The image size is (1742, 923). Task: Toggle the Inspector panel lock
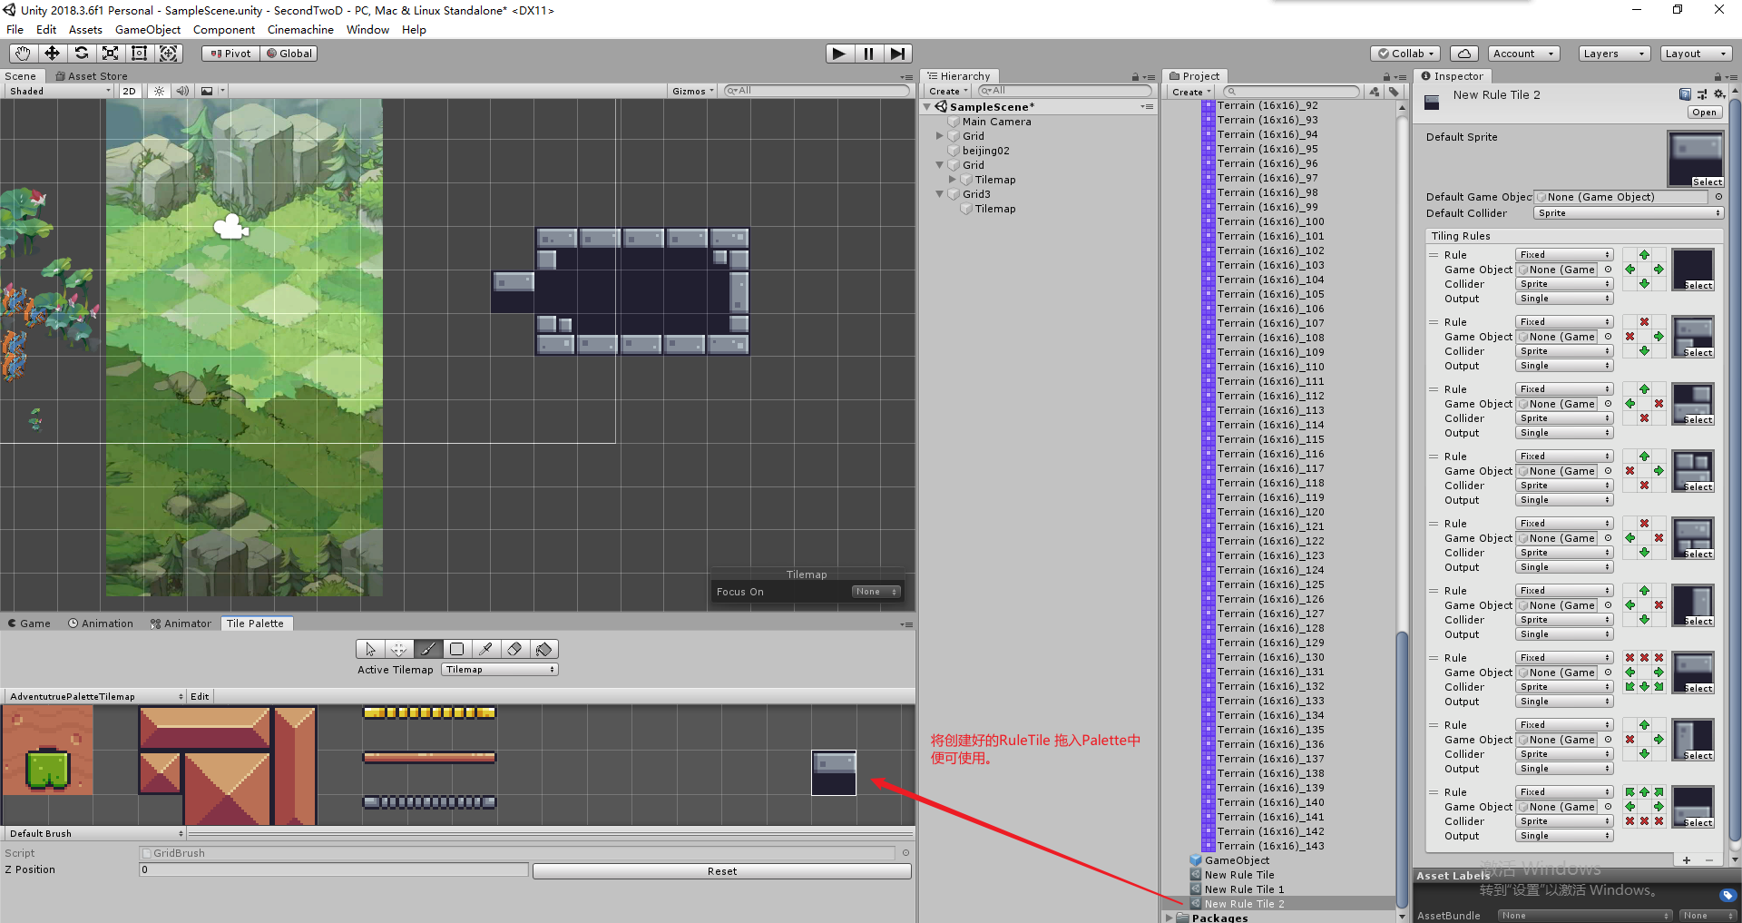(x=1718, y=77)
